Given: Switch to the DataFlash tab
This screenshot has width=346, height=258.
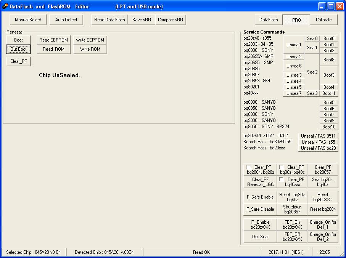Looking at the screenshot, I should (269, 20).
